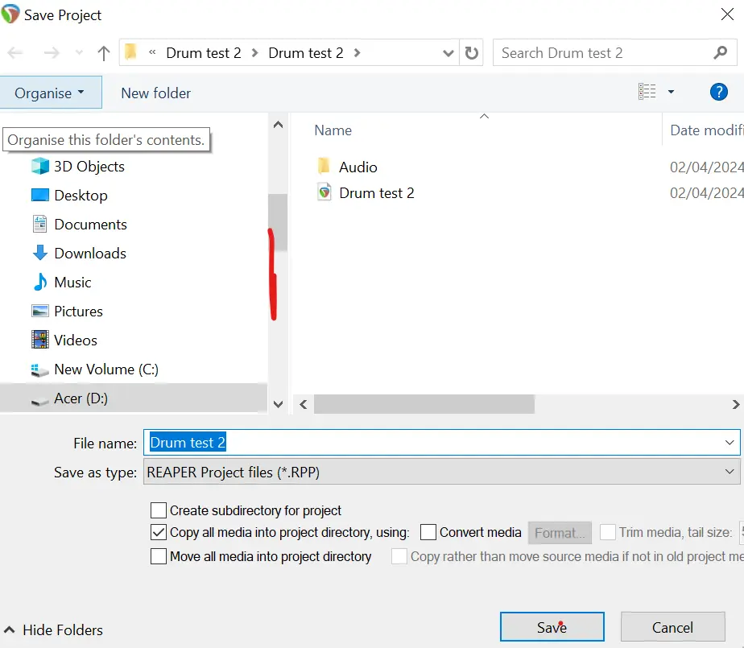Click New folder in the toolbar

point(155,93)
